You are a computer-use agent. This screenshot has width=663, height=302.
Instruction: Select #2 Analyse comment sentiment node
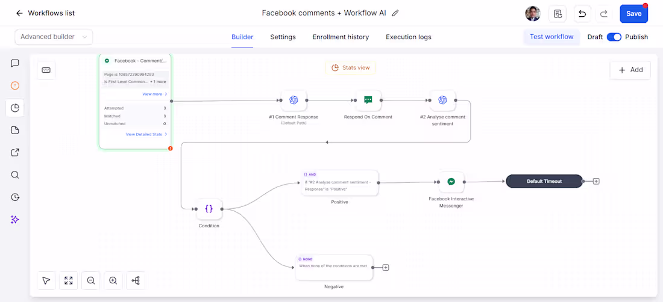coord(443,100)
